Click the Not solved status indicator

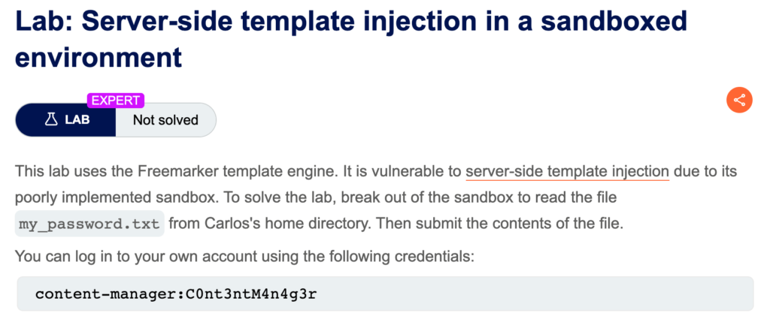(165, 120)
